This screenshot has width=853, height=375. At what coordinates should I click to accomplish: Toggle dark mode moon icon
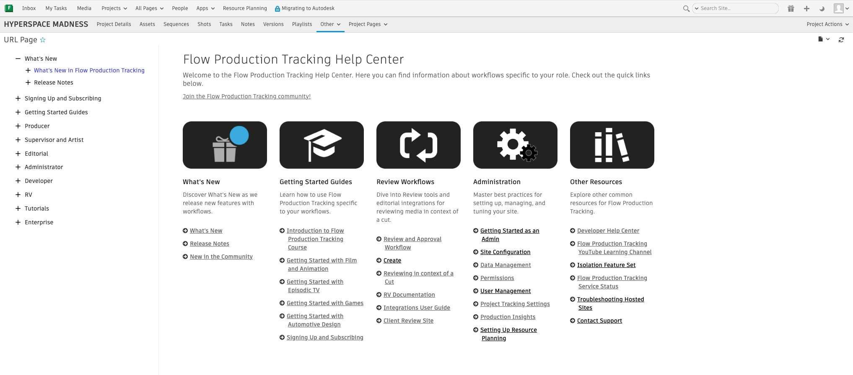pos(822,8)
